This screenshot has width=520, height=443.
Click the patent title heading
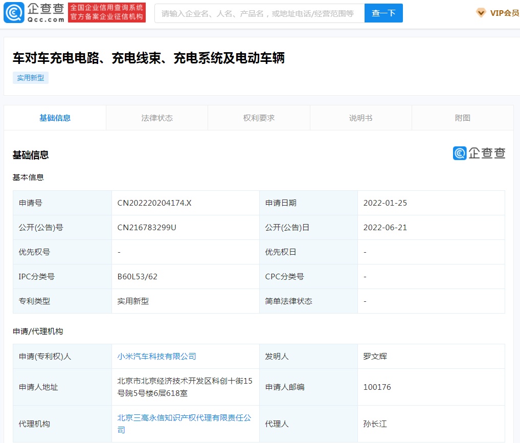point(148,58)
